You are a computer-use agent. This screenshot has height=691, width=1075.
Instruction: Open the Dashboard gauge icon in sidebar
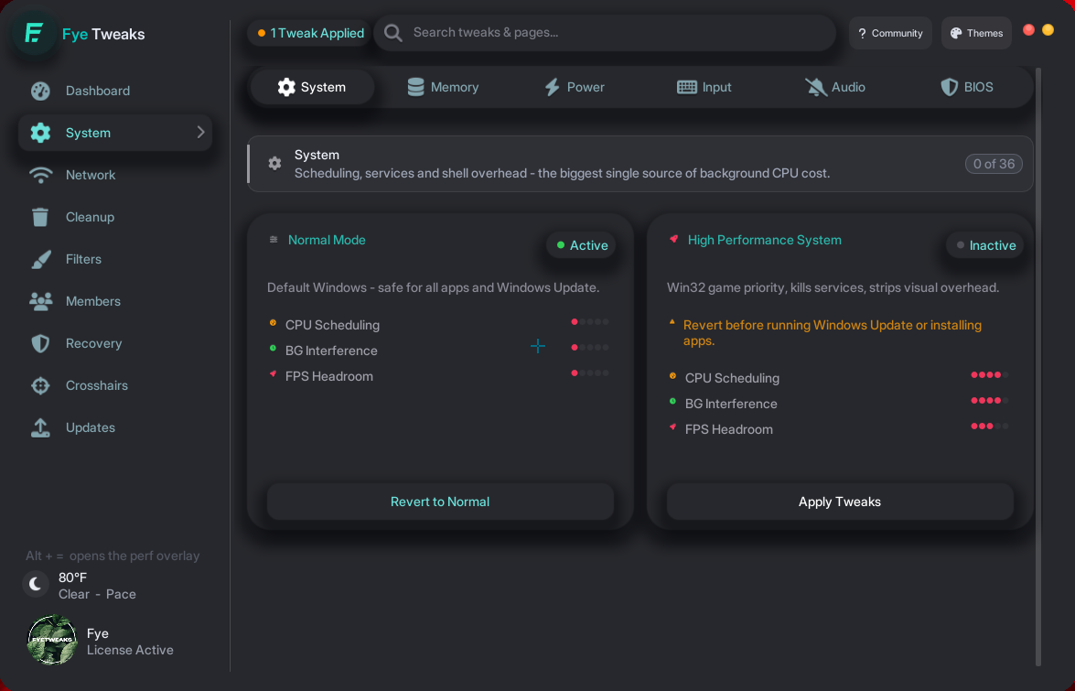pyautogui.click(x=40, y=91)
